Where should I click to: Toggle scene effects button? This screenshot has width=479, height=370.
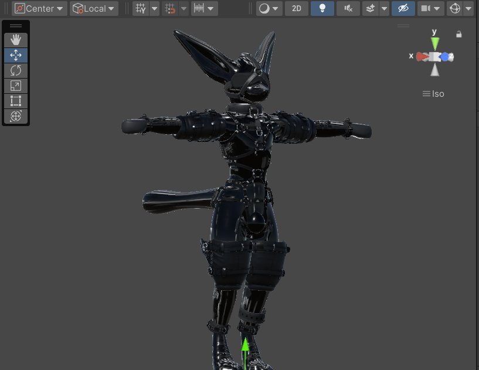[371, 9]
